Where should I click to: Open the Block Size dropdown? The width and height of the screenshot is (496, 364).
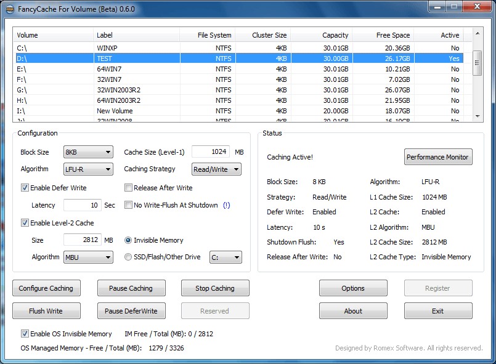point(88,152)
